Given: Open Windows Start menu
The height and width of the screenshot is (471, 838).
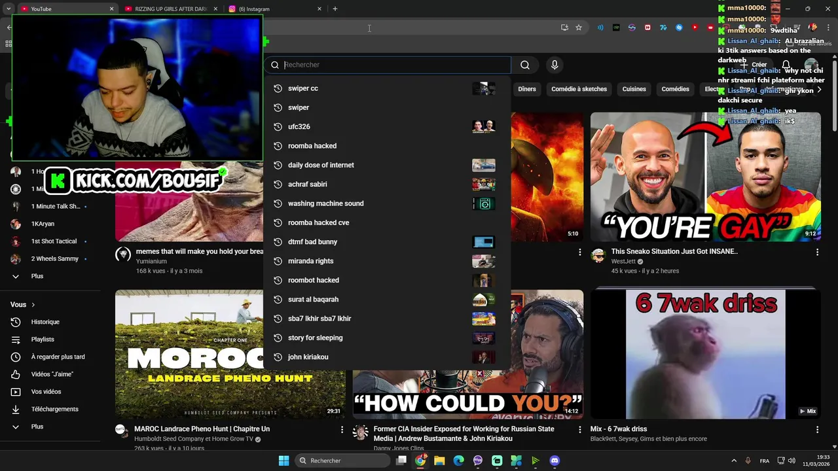Looking at the screenshot, I should pos(283,461).
